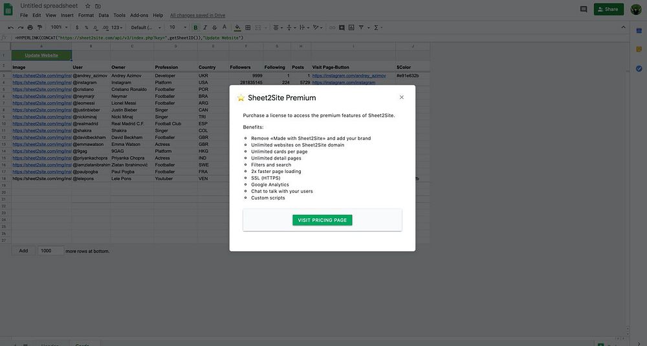The image size is (647, 346).
Task: Toggle strikethrough formatting
Action: (215, 28)
